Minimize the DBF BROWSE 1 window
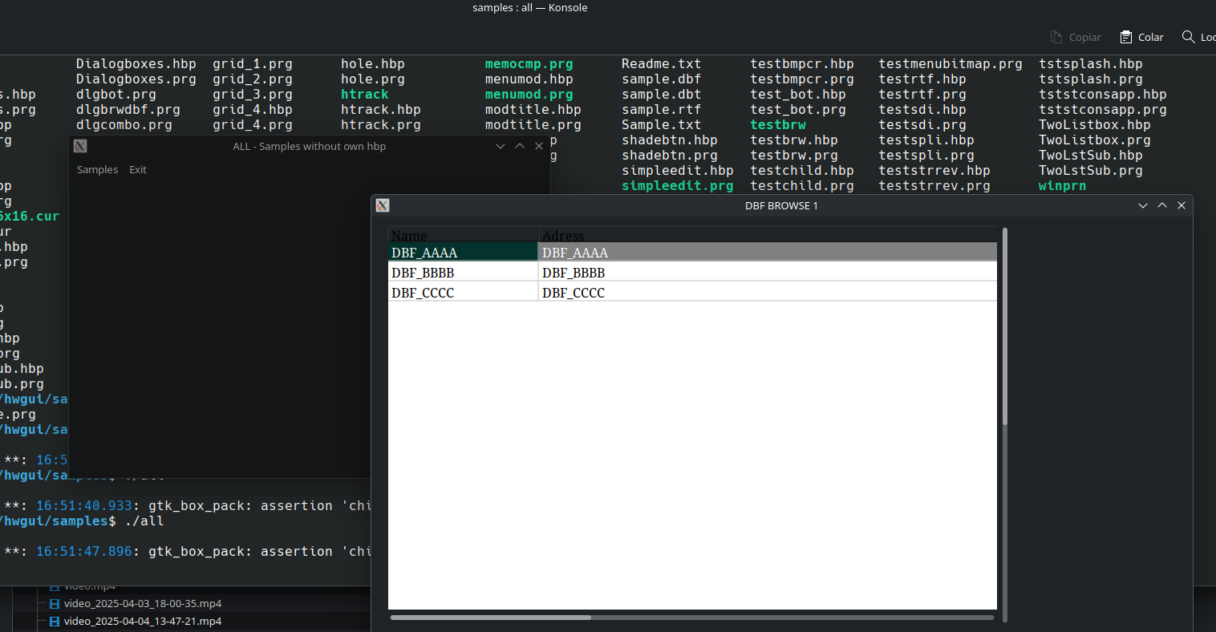1216x632 pixels. tap(1143, 205)
